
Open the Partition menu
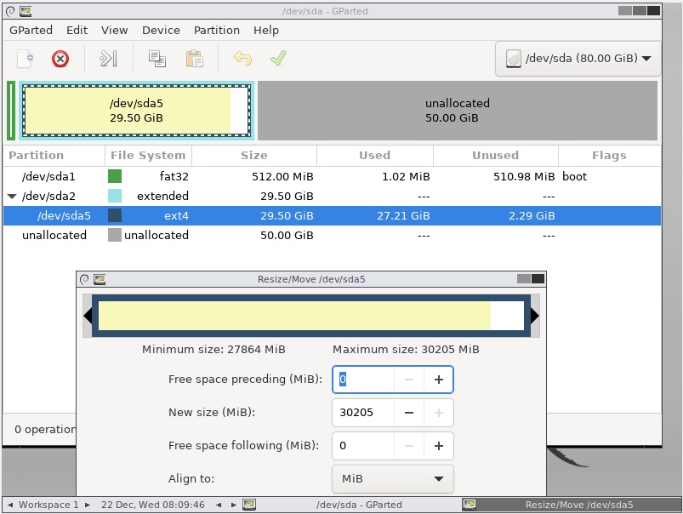point(216,30)
